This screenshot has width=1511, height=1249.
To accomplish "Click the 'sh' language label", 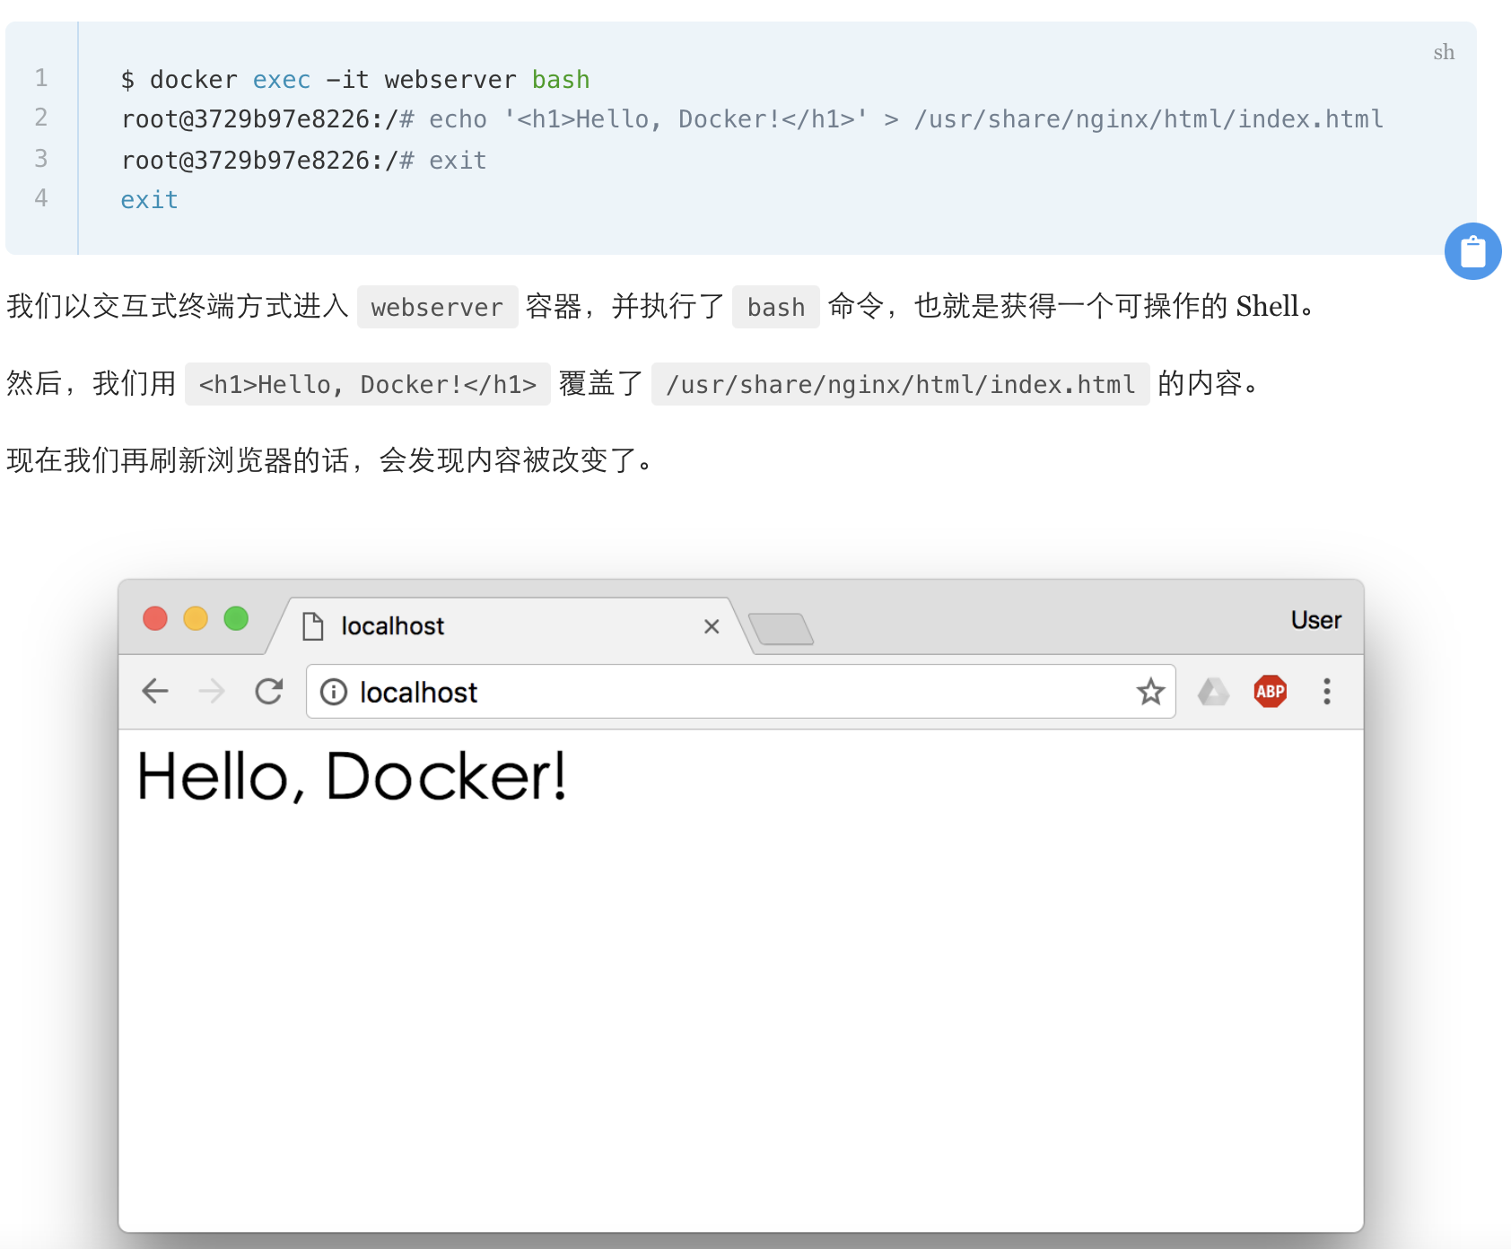I will (x=1444, y=52).
